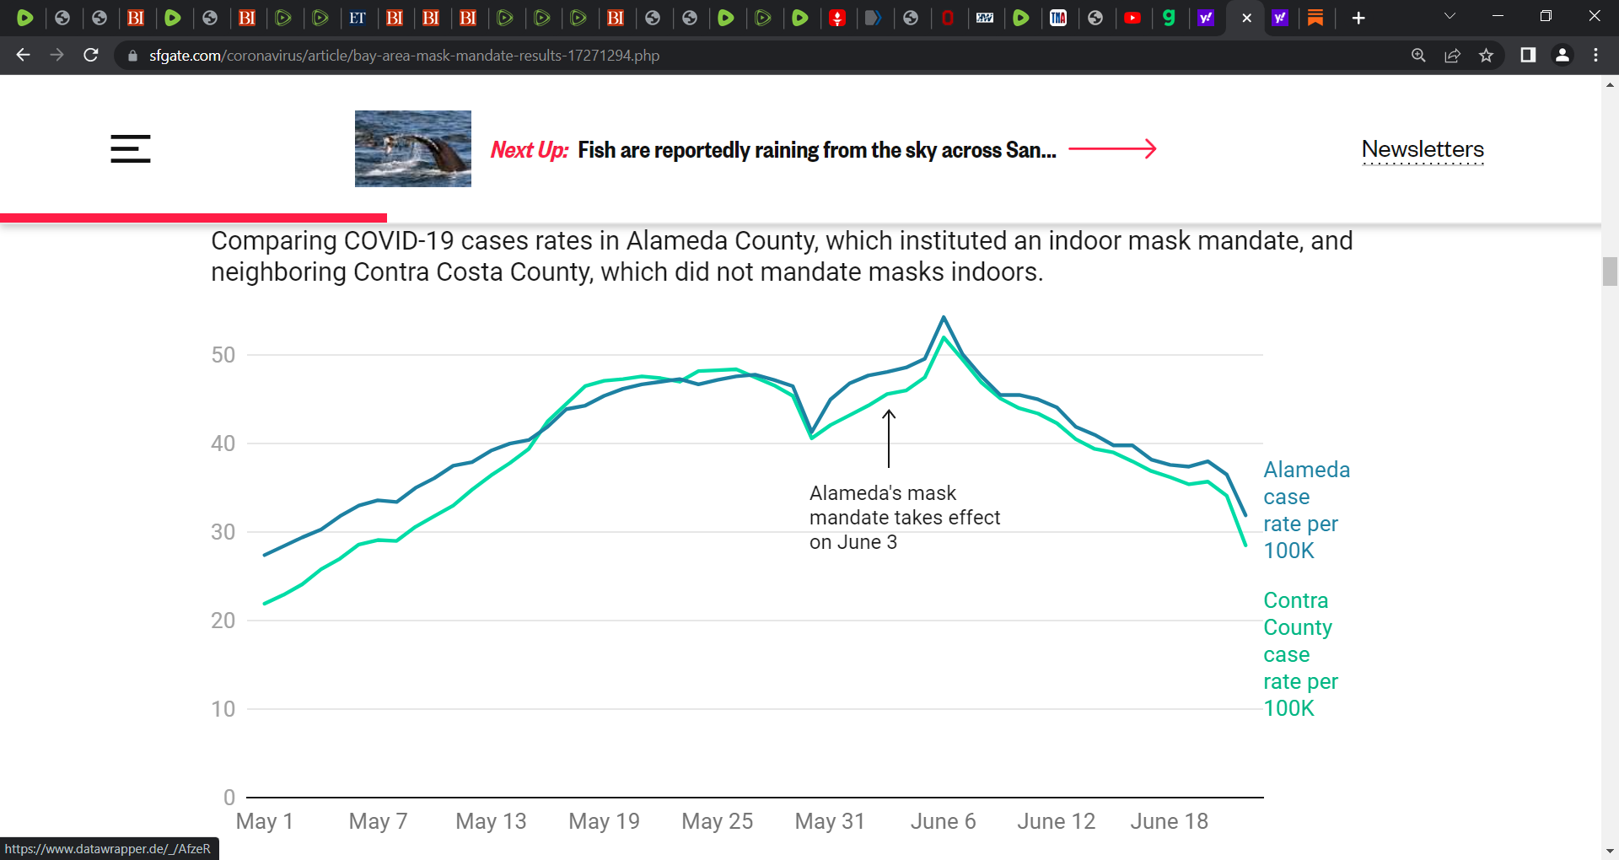Close the currently active tab

pyautogui.click(x=1246, y=18)
